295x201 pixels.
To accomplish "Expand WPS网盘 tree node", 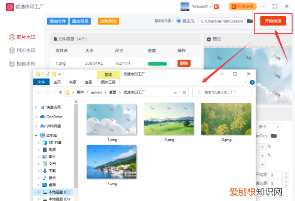I will point(36,126).
